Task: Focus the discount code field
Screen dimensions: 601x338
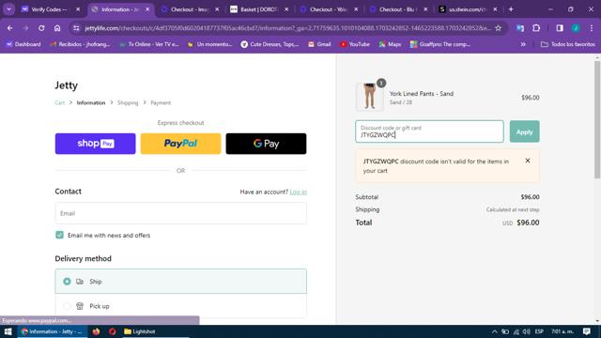Action: coord(429,131)
